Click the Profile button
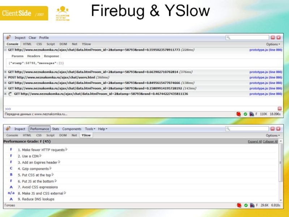Viewport: 289px width, 217px height. pyautogui.click(x=44, y=38)
